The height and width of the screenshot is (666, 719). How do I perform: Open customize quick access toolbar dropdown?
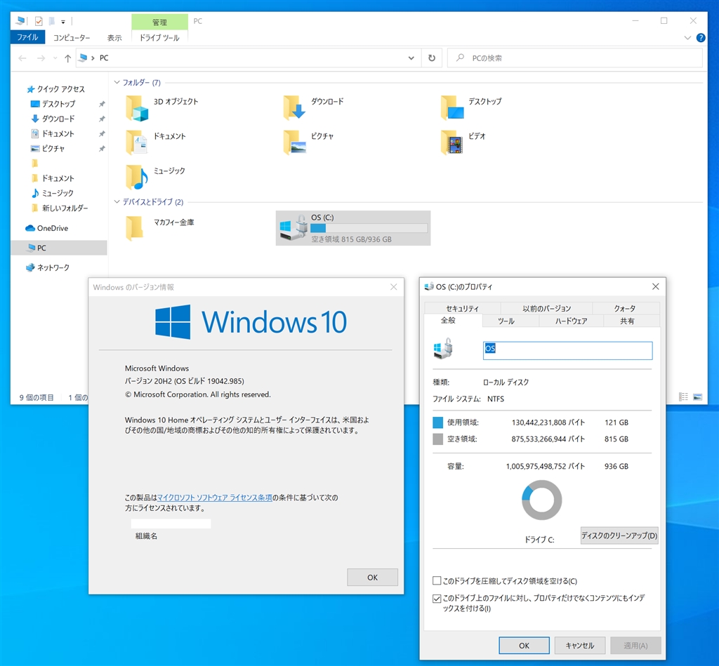coord(63,22)
